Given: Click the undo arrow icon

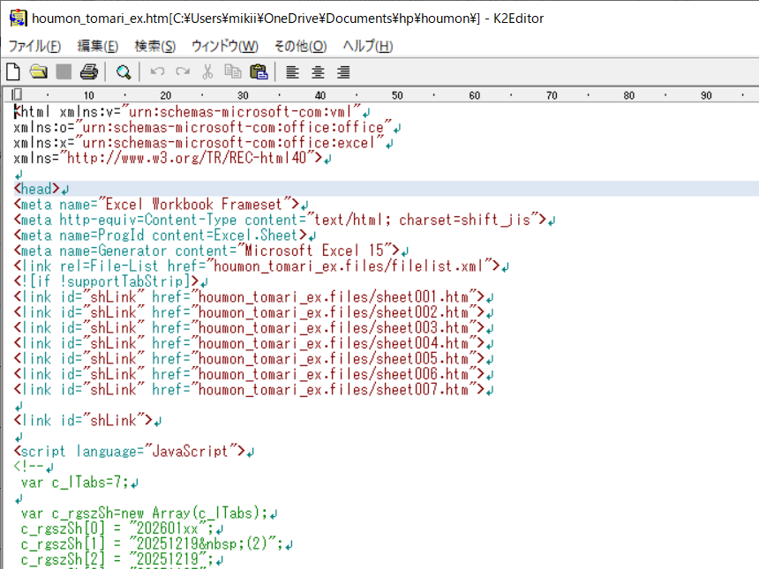Looking at the screenshot, I should tap(158, 72).
